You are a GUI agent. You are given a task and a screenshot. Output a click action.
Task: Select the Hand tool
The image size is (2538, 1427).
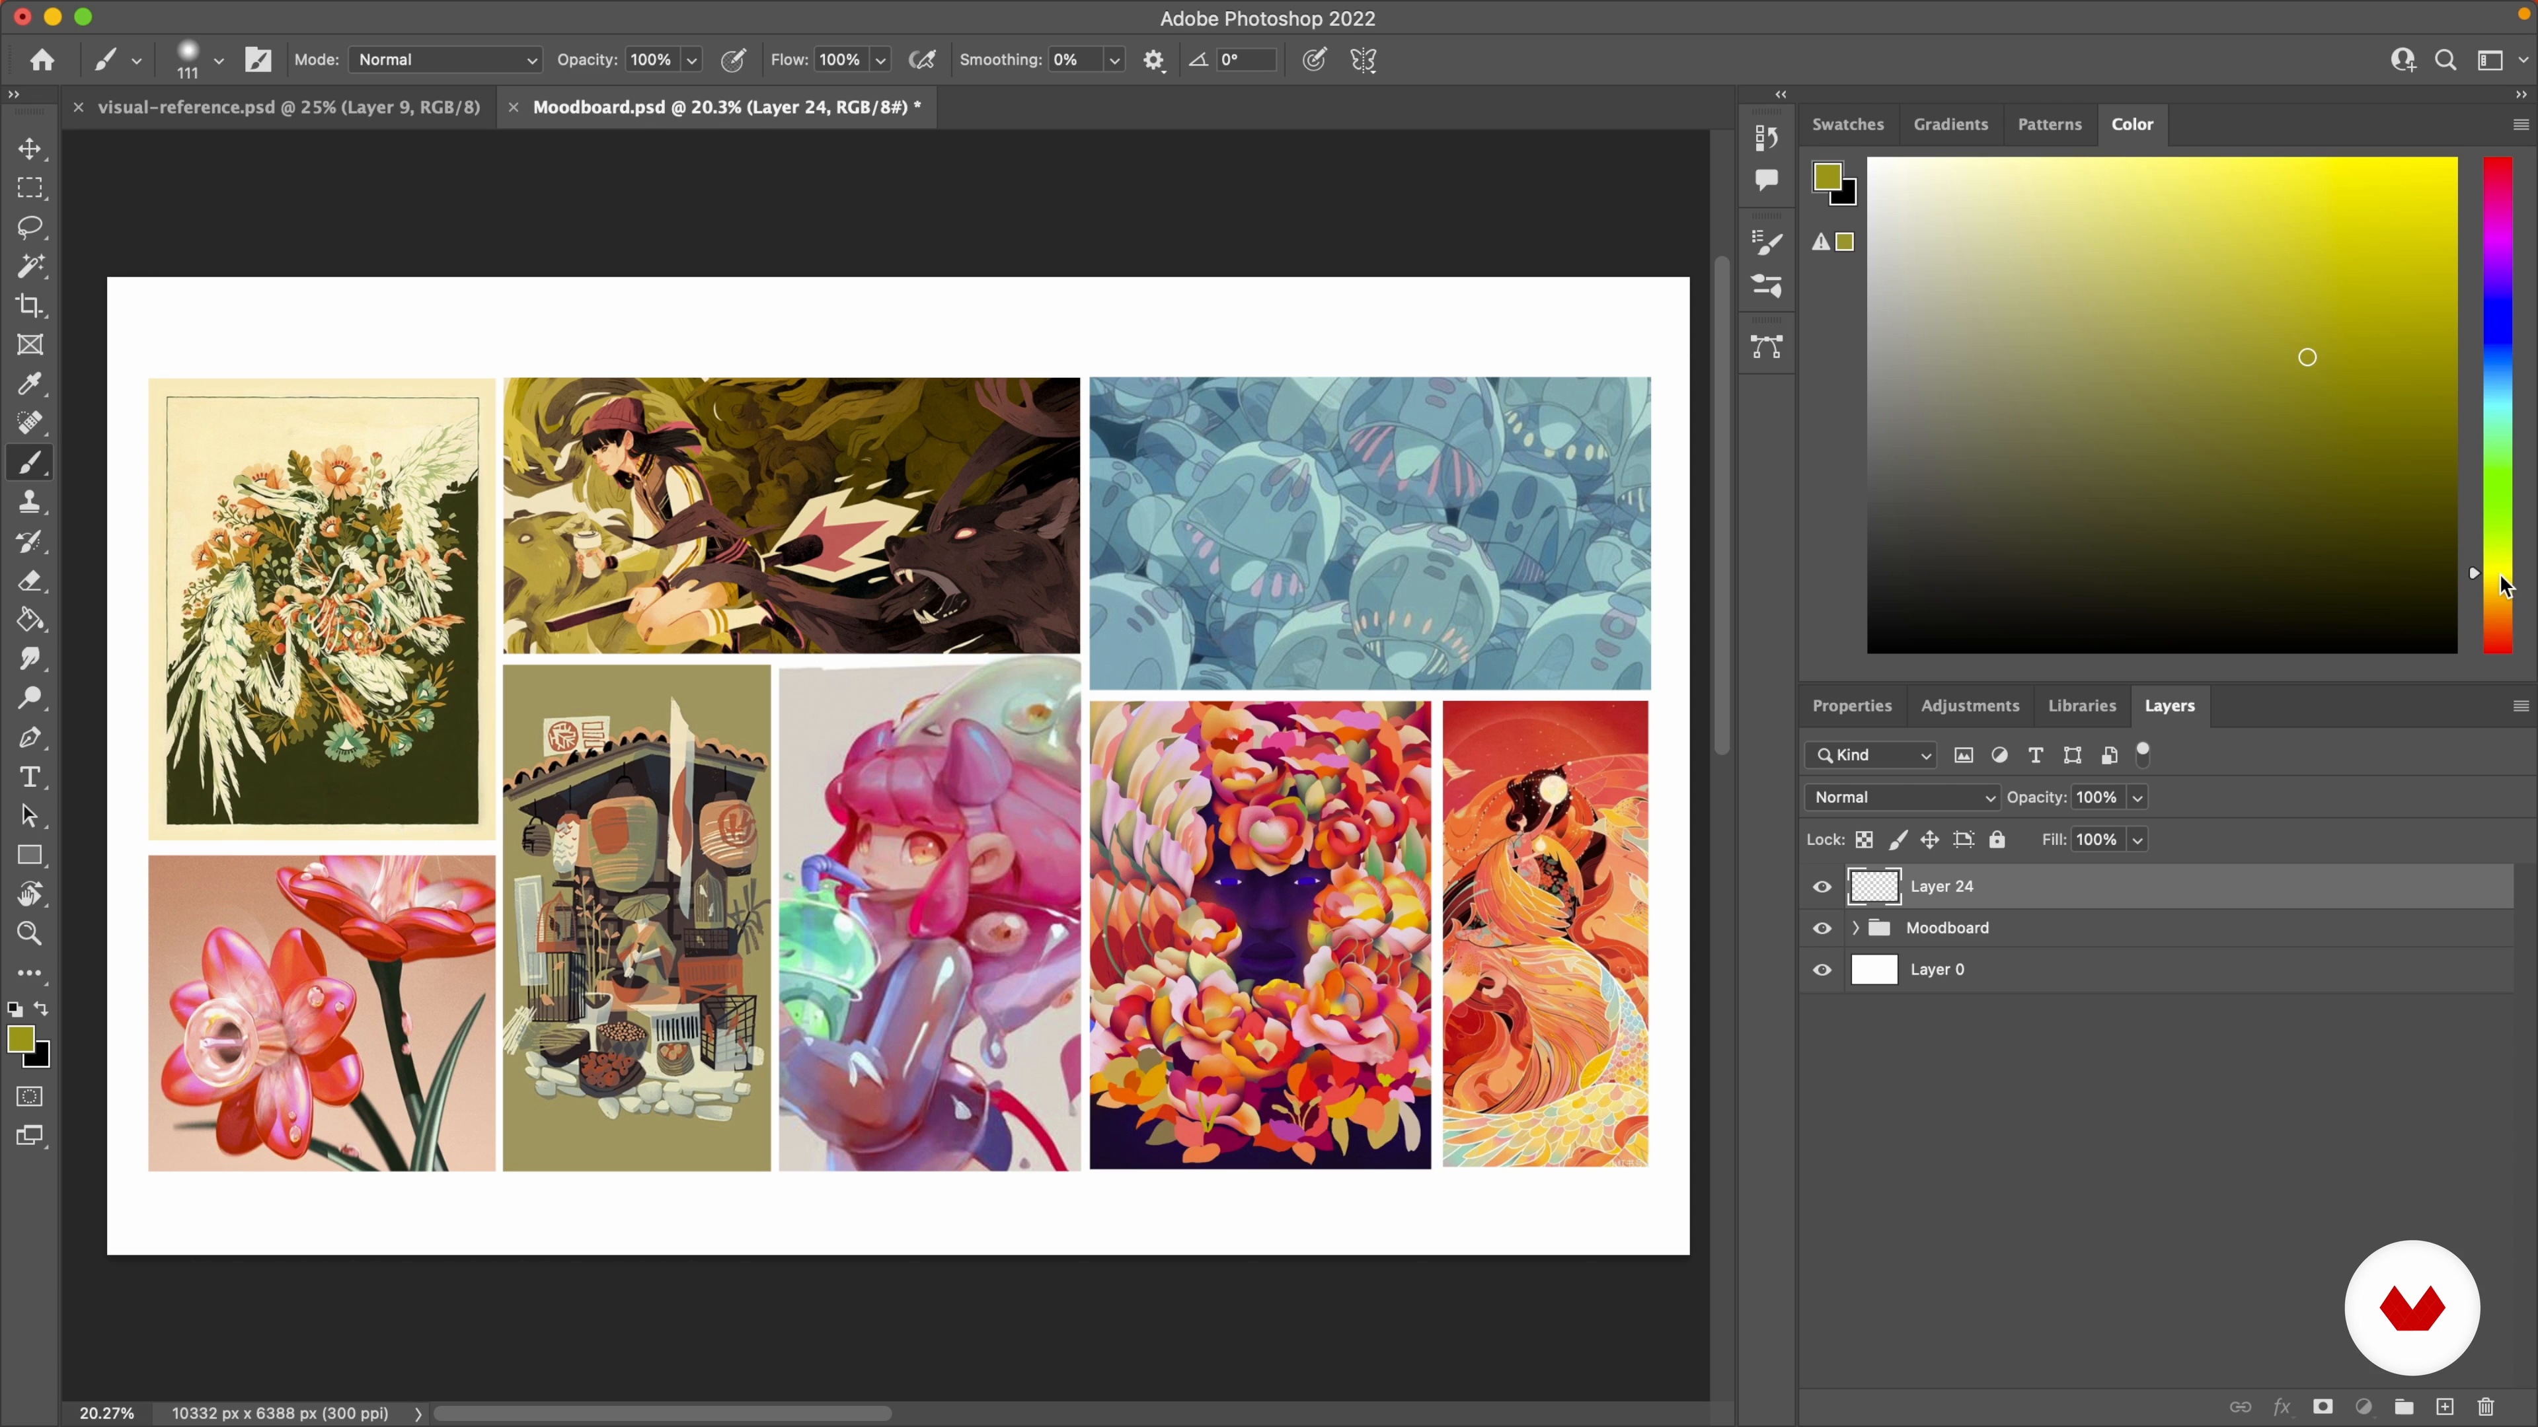click(x=30, y=895)
